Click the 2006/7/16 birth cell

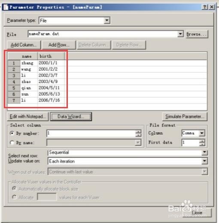point(51,101)
